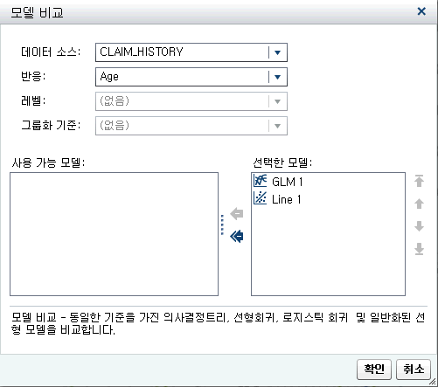Click the Age response field
Screen dimensions: 438x387
191,77
